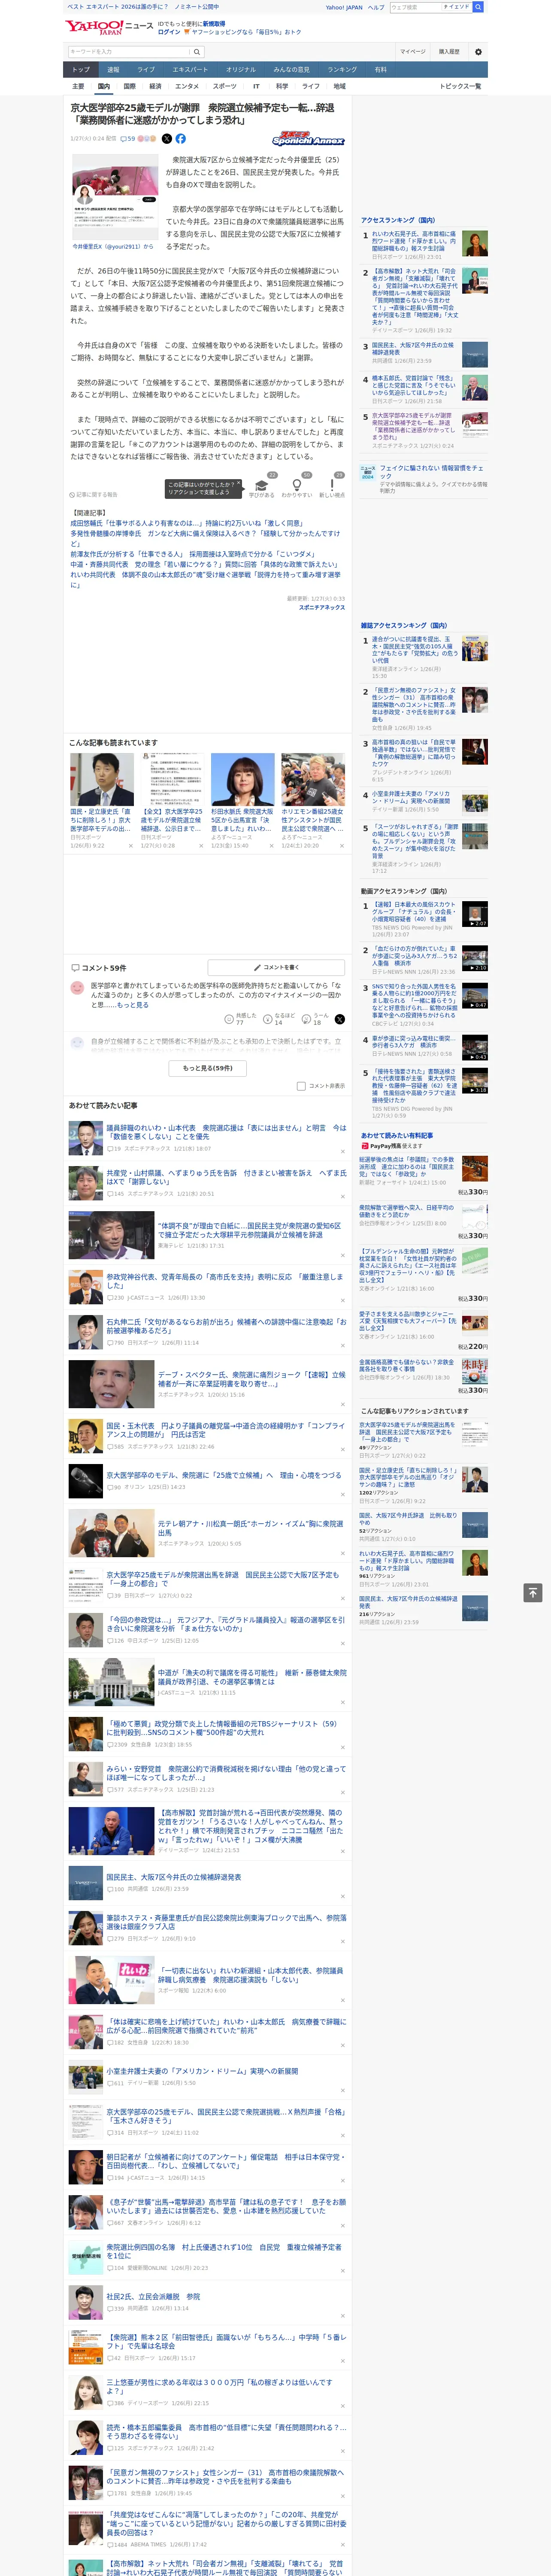Viewport: 551px width, 2576px height.
Task: Click into the web search field
Action: (415, 7)
